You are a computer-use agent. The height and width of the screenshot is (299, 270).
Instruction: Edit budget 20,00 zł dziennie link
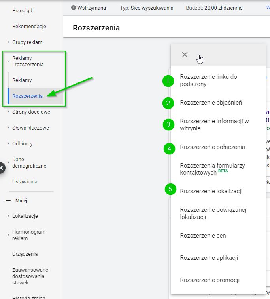point(223,8)
